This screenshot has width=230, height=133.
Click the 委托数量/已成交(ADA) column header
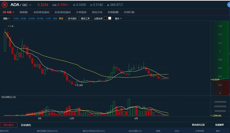coord(47,131)
